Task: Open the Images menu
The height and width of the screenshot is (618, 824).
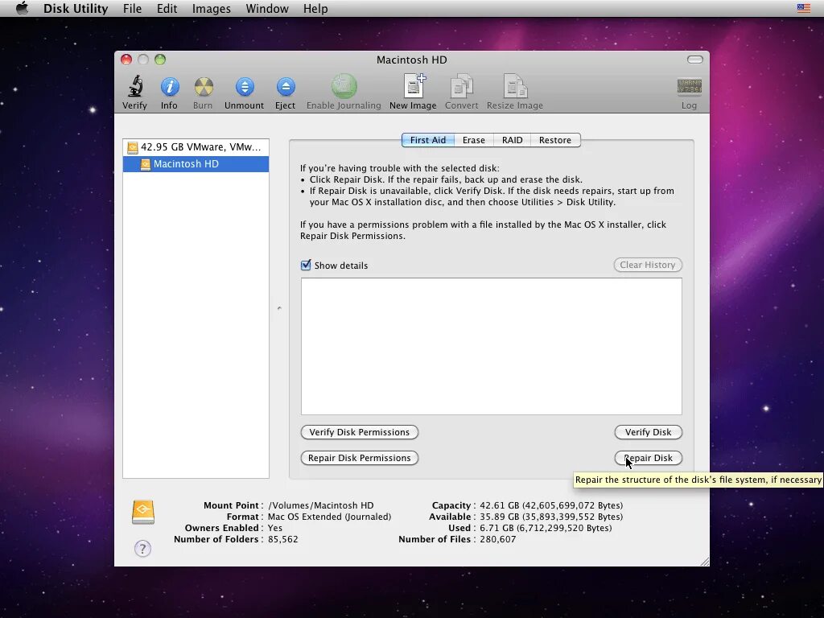Action: coord(212,8)
